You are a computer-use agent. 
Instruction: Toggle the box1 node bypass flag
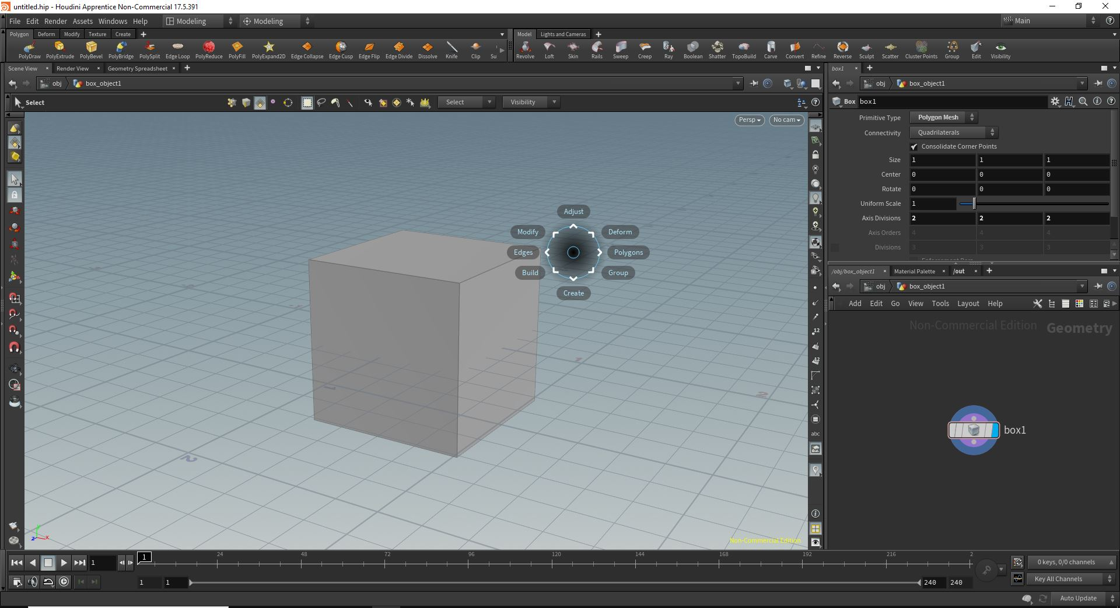click(953, 430)
